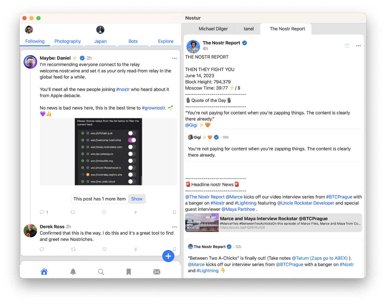Repost Maybe: Daniel's post
This screenshot has height=304, width=386.
click(x=73, y=212)
